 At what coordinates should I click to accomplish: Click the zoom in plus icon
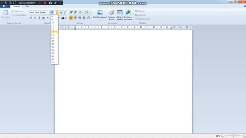pyautogui.click(x=245, y=136)
